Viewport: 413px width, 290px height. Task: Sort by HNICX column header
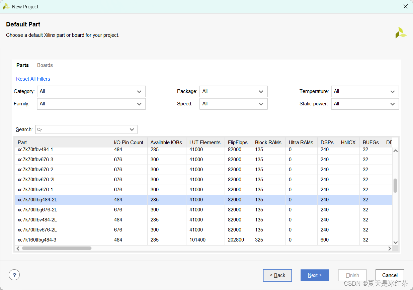coord(348,142)
